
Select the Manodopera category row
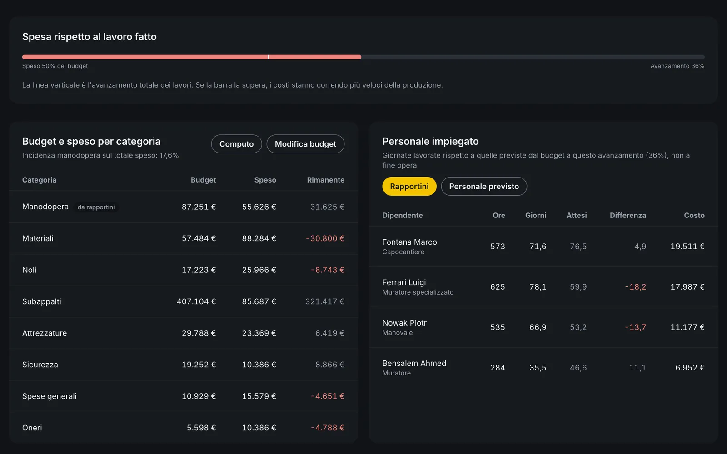point(183,207)
